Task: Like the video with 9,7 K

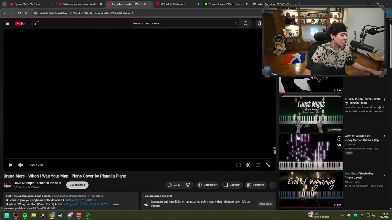Action: [173, 185]
